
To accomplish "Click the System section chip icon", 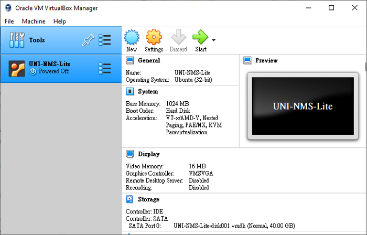I will (129, 91).
